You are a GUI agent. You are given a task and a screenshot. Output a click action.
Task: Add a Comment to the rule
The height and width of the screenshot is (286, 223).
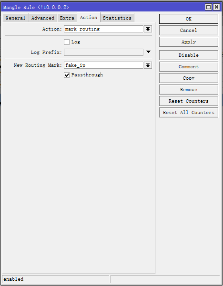point(189,66)
